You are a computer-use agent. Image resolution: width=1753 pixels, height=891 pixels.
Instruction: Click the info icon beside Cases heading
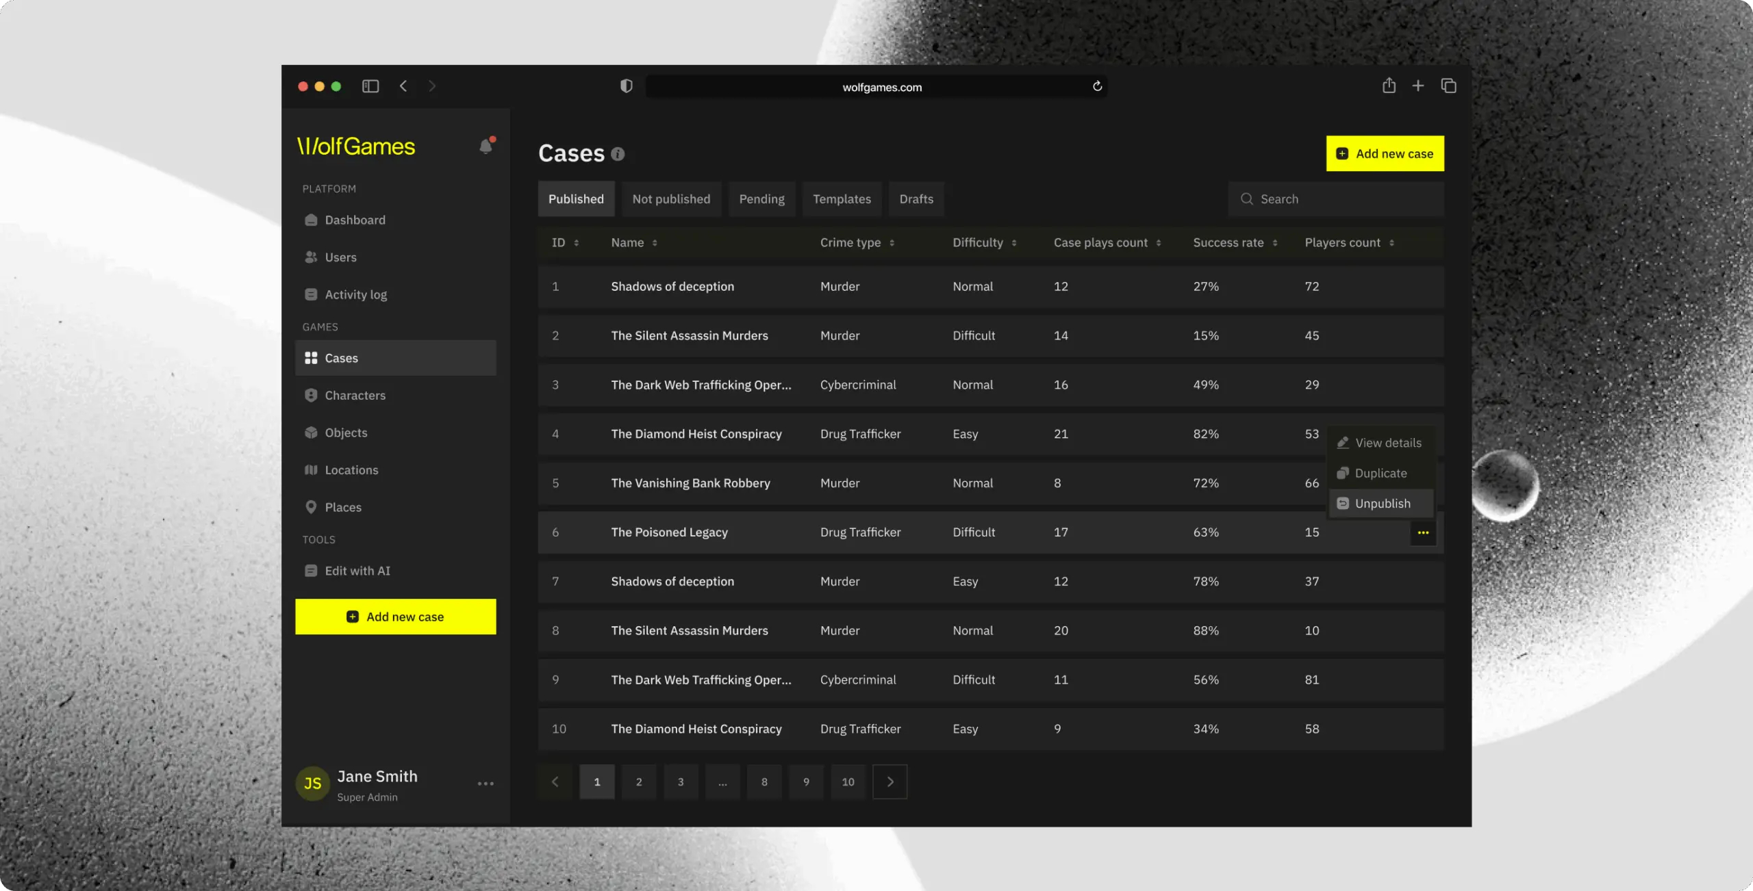[x=618, y=153]
